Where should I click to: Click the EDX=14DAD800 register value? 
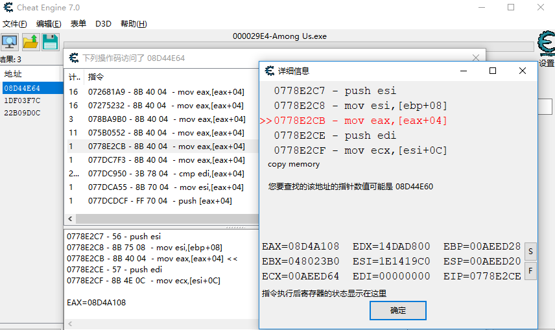(391, 246)
